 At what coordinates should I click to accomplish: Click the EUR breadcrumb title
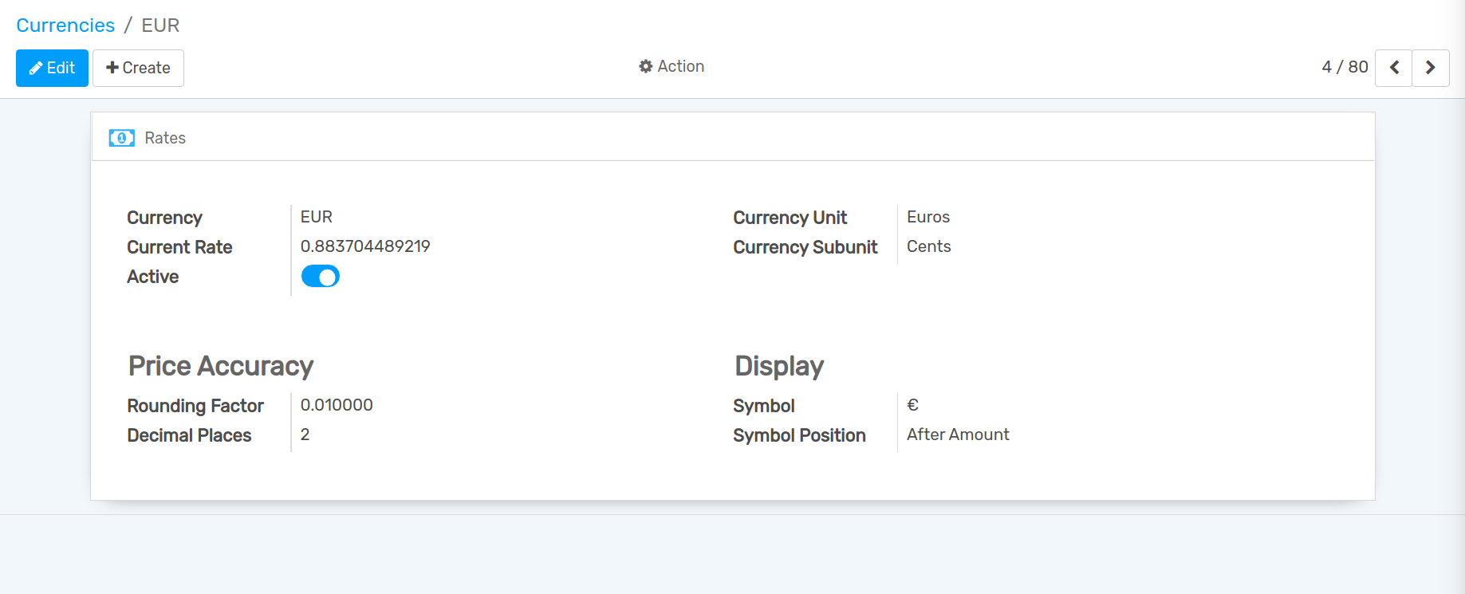tap(160, 26)
